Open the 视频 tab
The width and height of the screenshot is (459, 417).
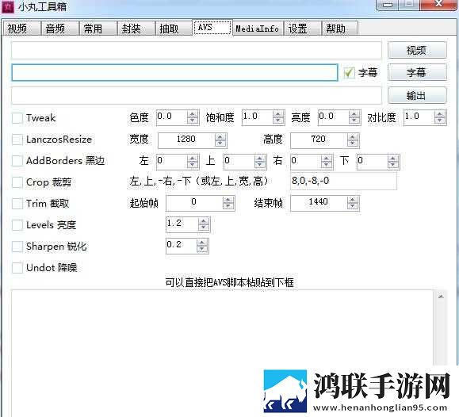point(21,29)
